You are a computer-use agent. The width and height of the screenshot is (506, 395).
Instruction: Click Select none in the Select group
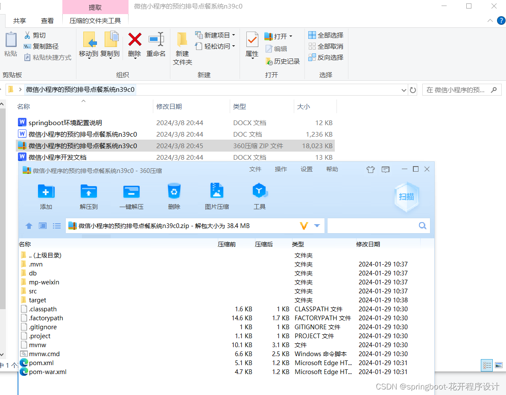pyautogui.click(x=326, y=47)
